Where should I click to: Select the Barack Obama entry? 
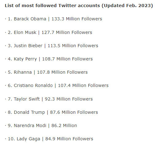[53, 19]
